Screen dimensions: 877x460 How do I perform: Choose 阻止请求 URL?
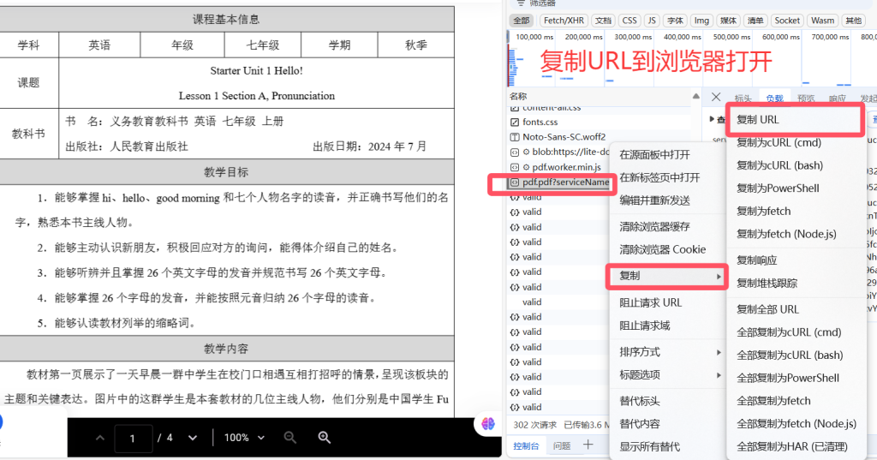point(668,302)
